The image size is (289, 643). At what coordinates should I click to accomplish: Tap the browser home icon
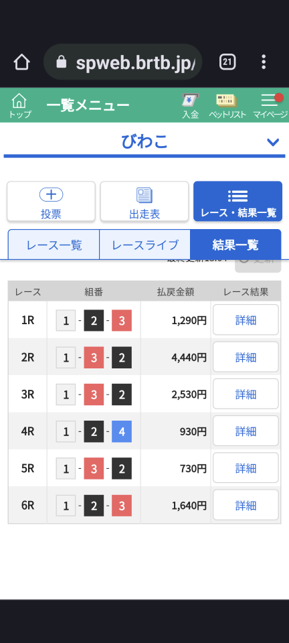[21, 62]
